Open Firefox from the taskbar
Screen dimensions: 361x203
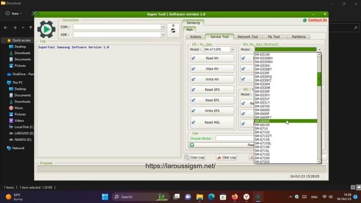point(235,197)
